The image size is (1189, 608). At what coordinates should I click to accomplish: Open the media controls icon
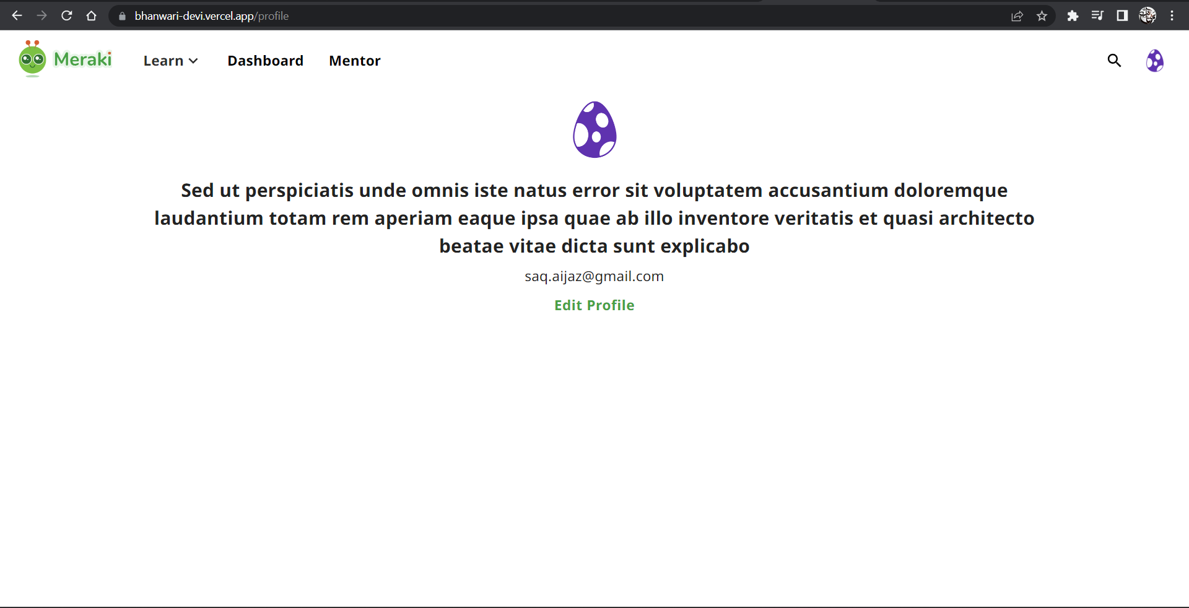(x=1097, y=16)
